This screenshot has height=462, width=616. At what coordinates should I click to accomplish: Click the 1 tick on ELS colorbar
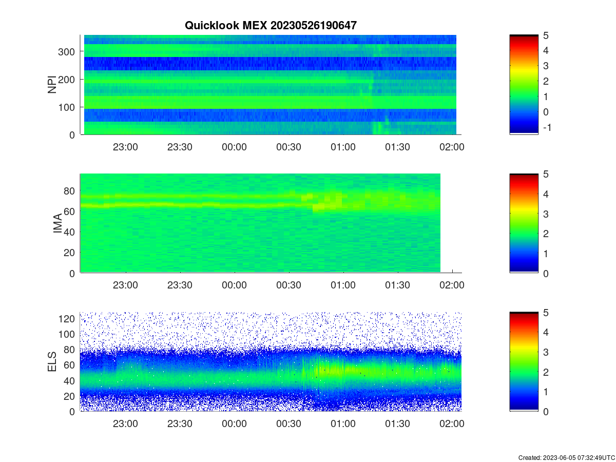[x=546, y=392]
